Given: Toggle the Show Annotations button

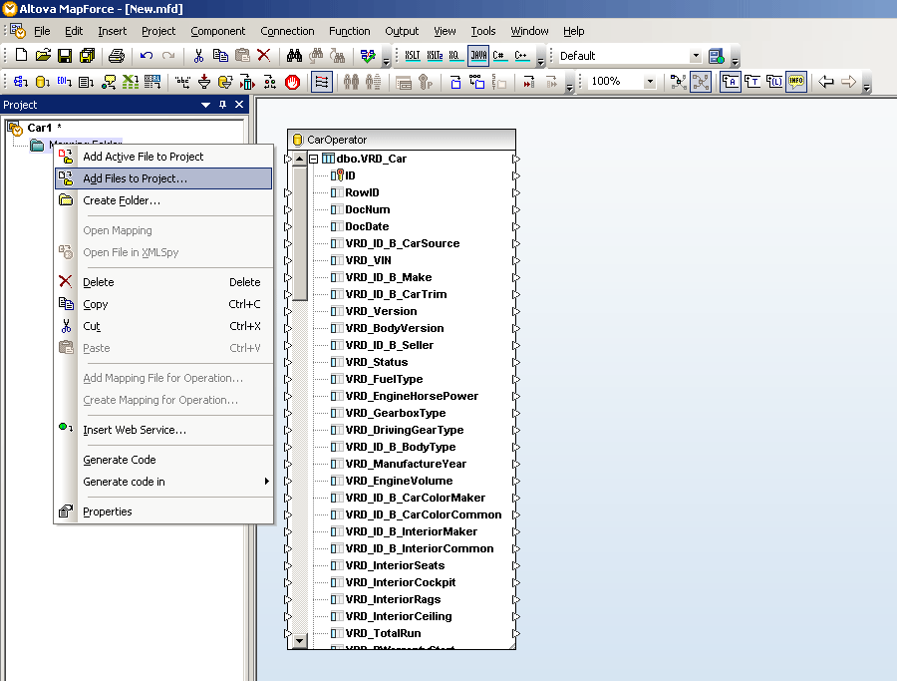Looking at the screenshot, I should coord(731,82).
